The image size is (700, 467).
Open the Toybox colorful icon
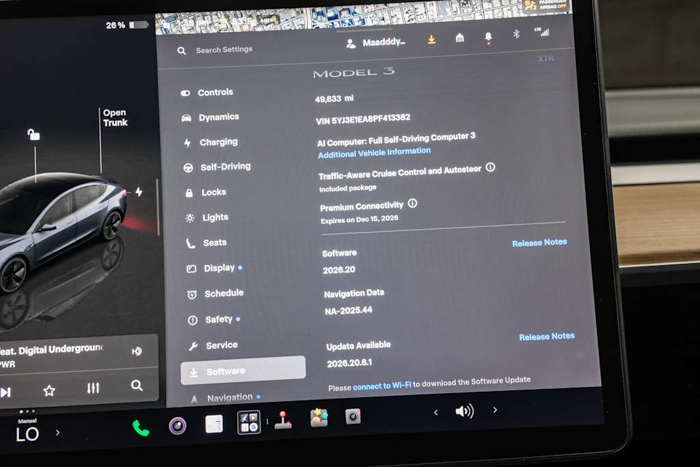319,418
